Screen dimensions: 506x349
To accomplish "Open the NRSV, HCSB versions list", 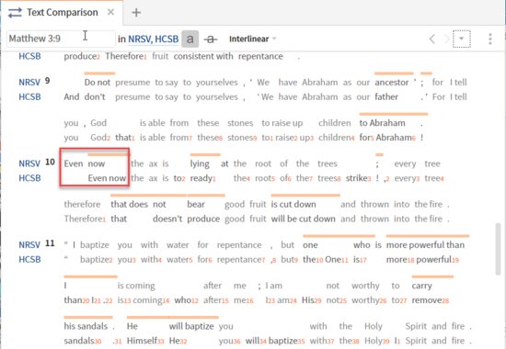I will coord(154,39).
